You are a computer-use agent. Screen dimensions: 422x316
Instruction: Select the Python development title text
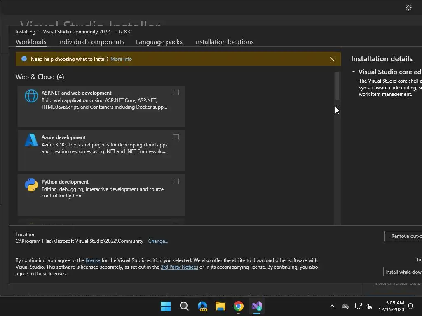click(x=65, y=182)
